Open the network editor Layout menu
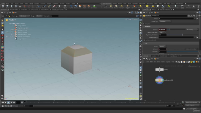The width and height of the screenshot is (201, 113). (x=168, y=62)
